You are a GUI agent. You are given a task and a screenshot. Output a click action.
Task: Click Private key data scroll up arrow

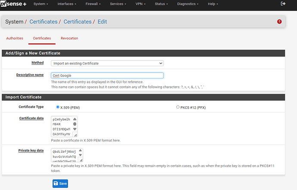(x=80, y=151)
